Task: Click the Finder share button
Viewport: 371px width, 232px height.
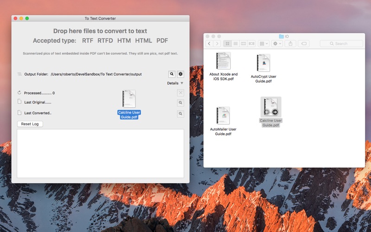Action: (290, 44)
